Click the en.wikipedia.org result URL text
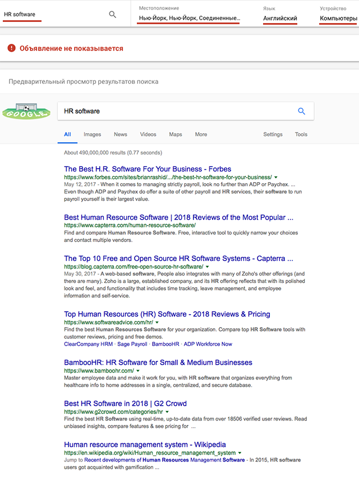 tap(150, 453)
